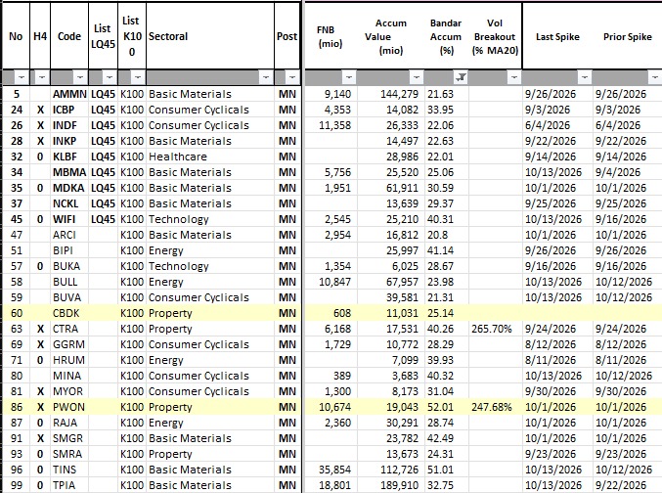662x493 pixels.
Task: Click the highlighted PWON code cell
Action: tap(69, 407)
